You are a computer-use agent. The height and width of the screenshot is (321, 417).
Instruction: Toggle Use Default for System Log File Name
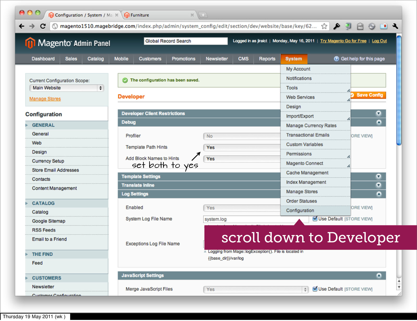(x=315, y=219)
